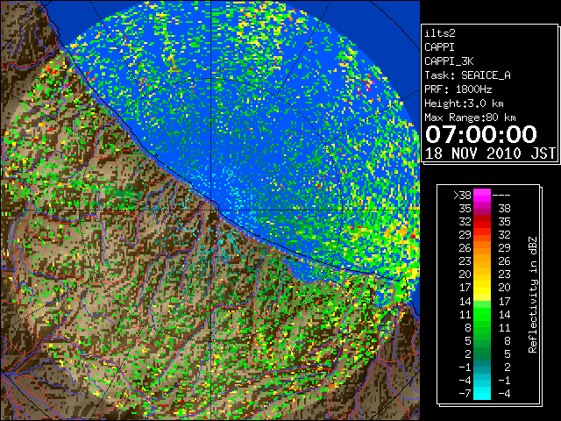Click the 'Reflectivity in dBZ' legend title
561x421 pixels.
coord(533,295)
